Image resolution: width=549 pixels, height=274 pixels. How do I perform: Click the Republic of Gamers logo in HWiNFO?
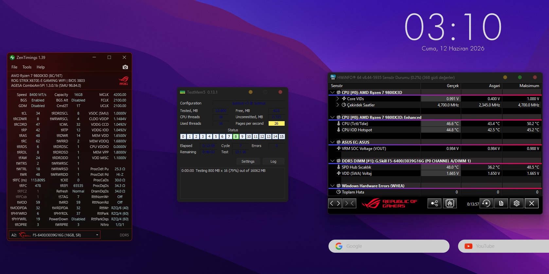point(389,203)
